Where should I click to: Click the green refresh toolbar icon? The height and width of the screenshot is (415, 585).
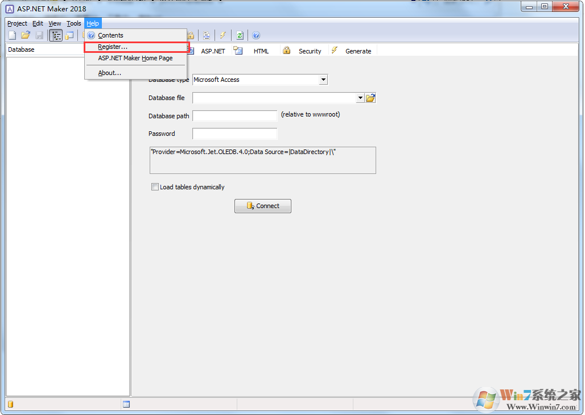coord(240,35)
